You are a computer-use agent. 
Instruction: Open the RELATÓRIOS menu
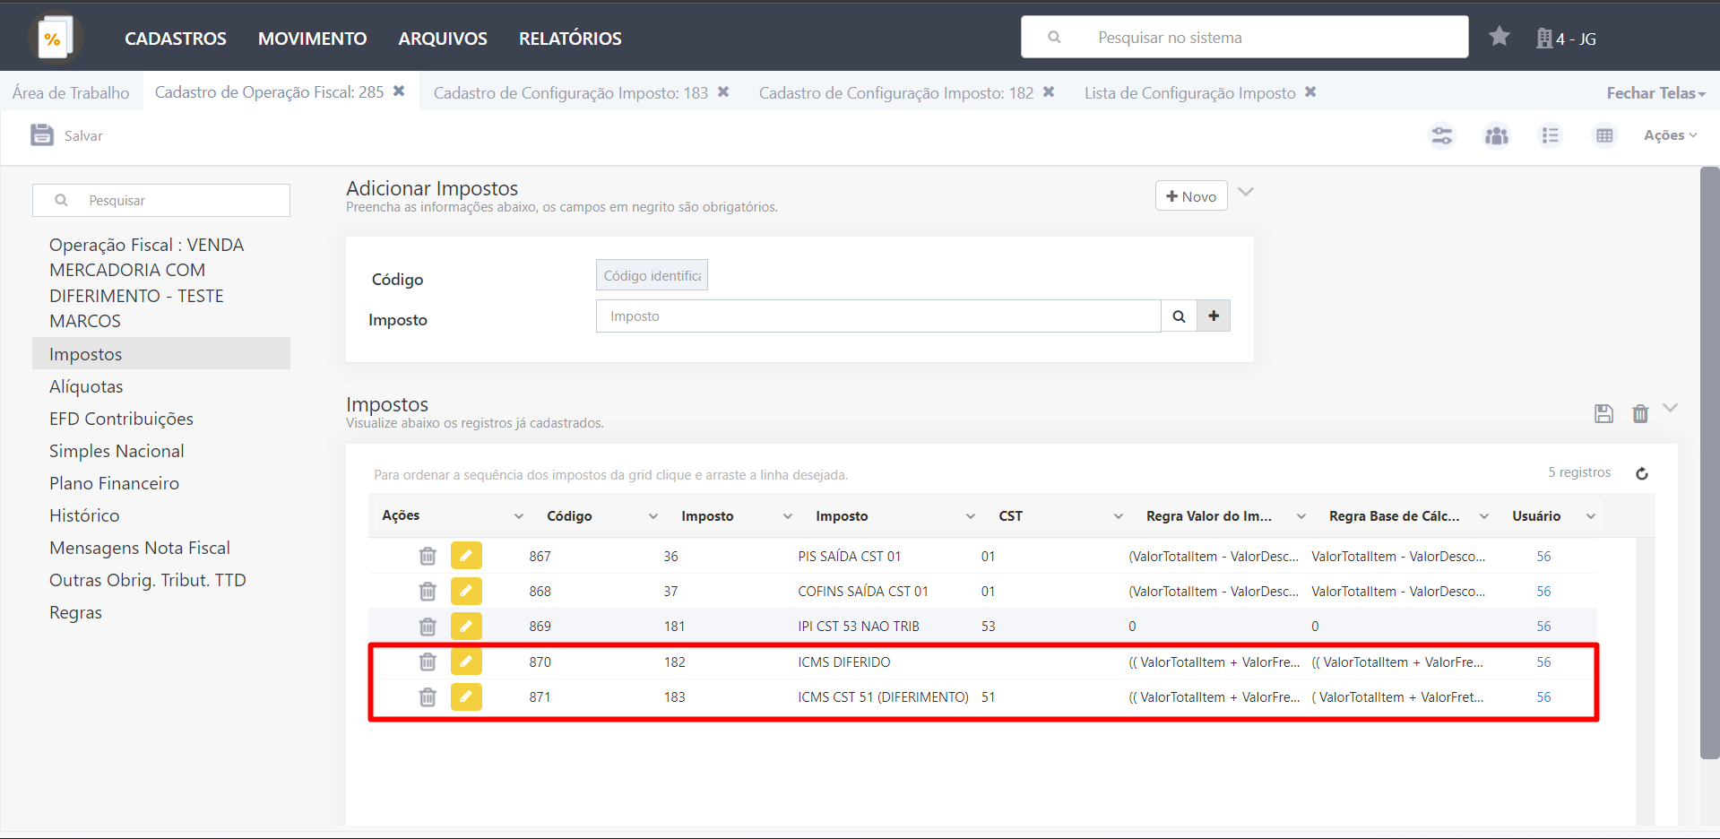point(570,39)
